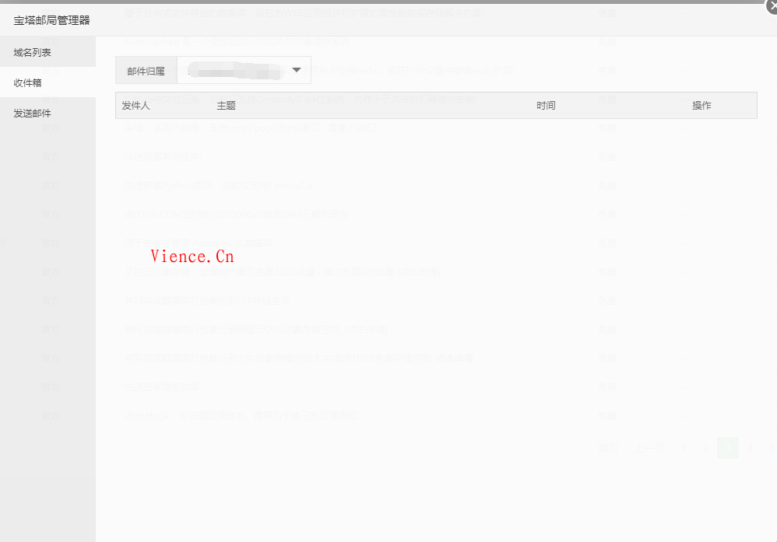Viewport: 777px width, 542px height.
Task: Click the red Vience.Cn watermark
Action: (x=192, y=256)
